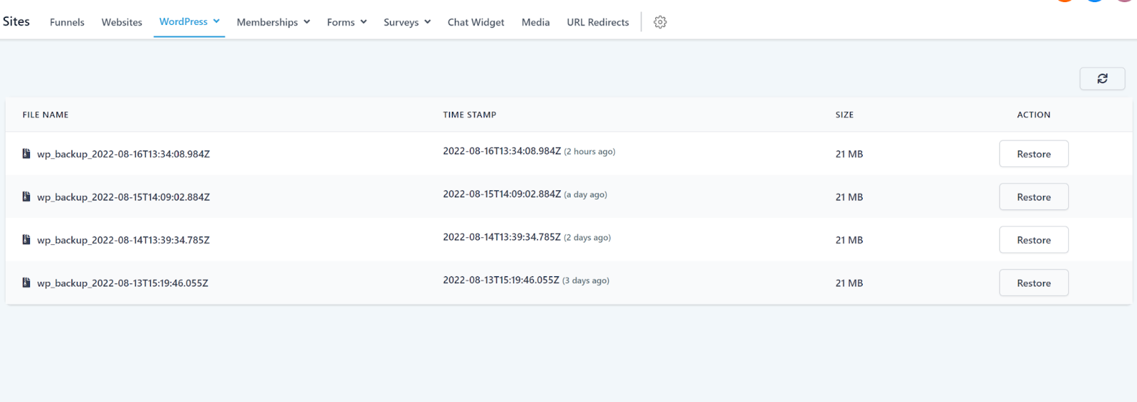Expand the Memberships dropdown
Screen dimensions: 1137x402
click(274, 22)
